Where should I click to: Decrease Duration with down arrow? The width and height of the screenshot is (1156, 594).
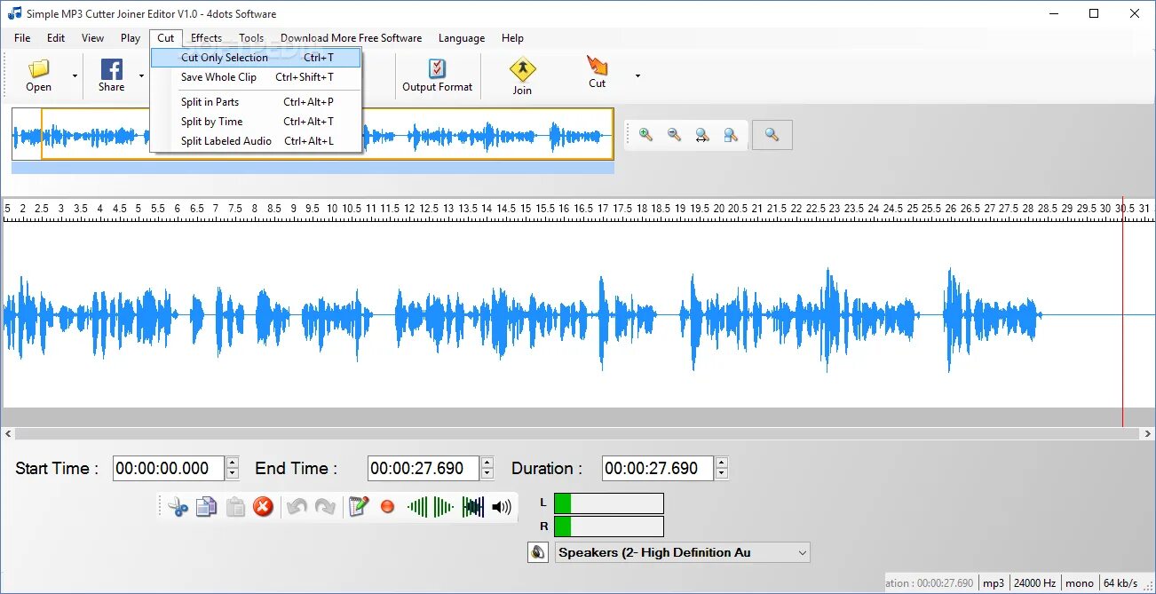(x=722, y=474)
